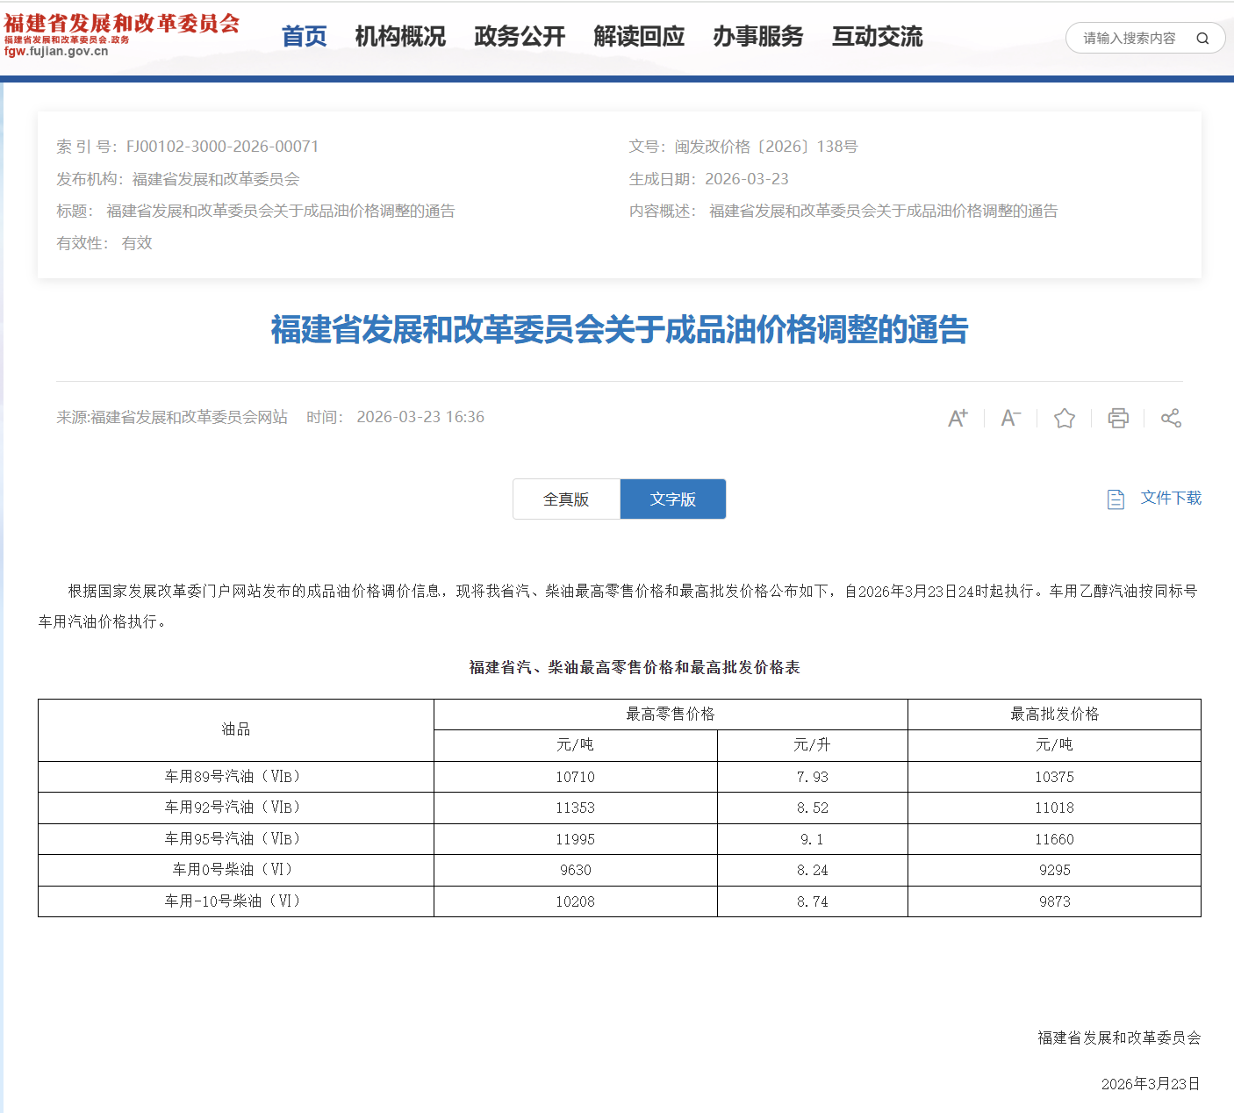Go to 互动交流 section
The width and height of the screenshot is (1234, 1113).
(x=878, y=37)
